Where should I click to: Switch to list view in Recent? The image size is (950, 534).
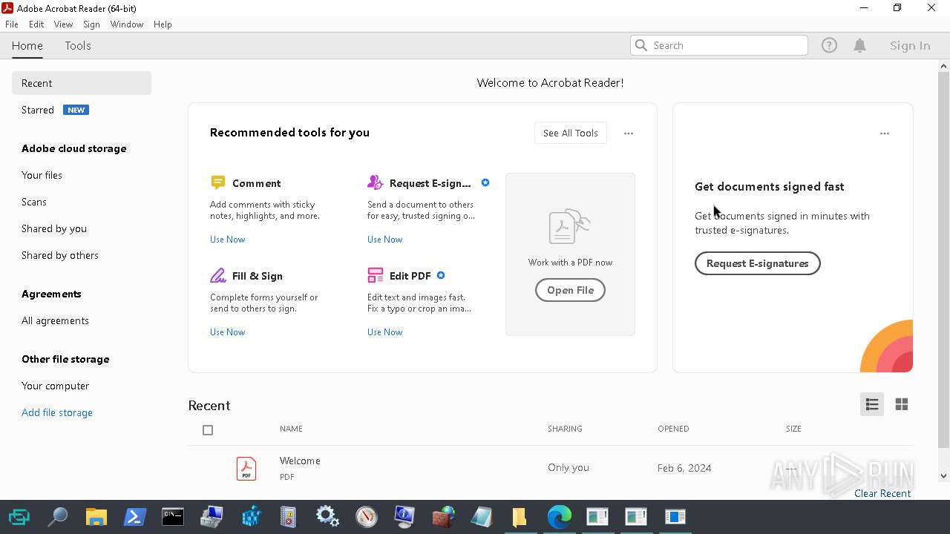[872, 404]
